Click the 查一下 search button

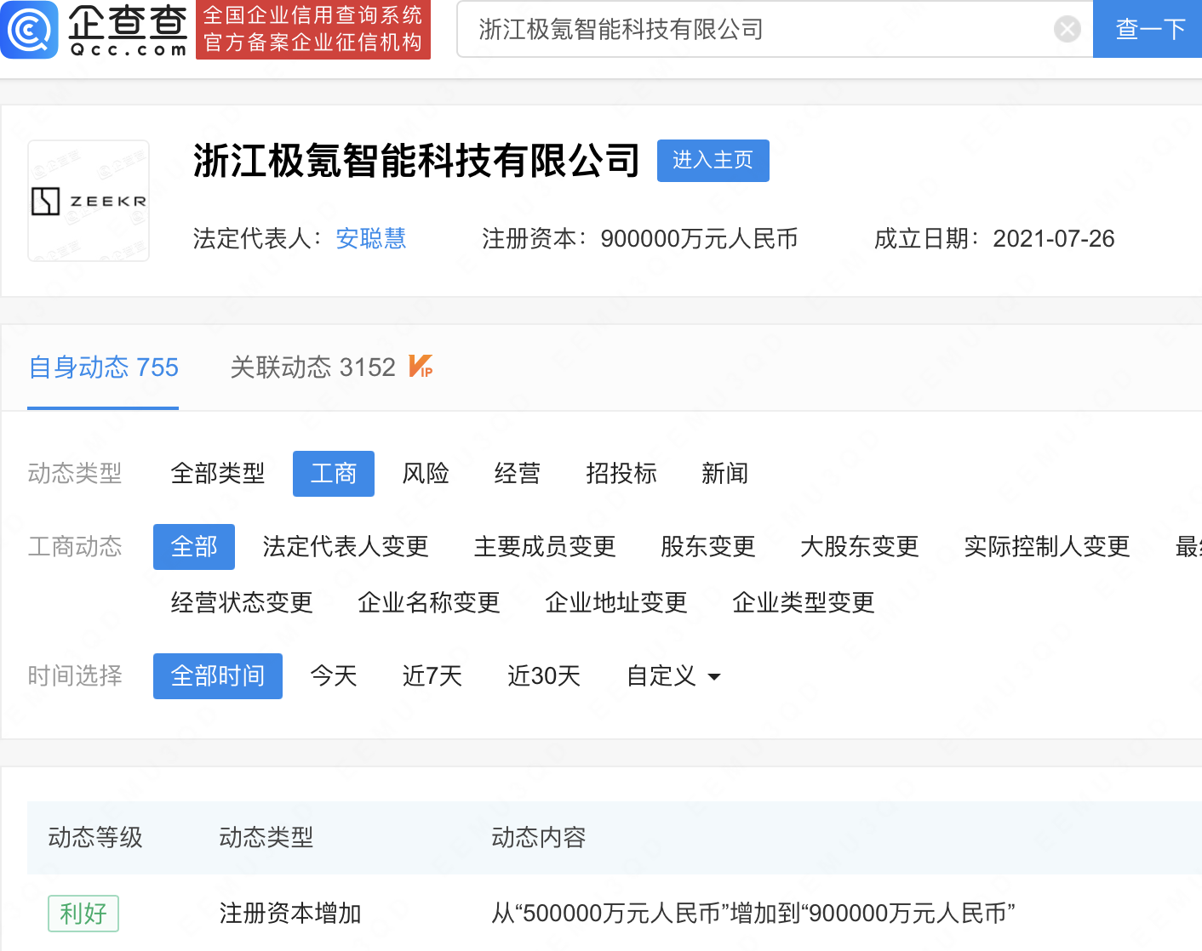(x=1149, y=30)
